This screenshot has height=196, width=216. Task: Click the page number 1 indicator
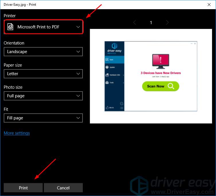pos(151,22)
